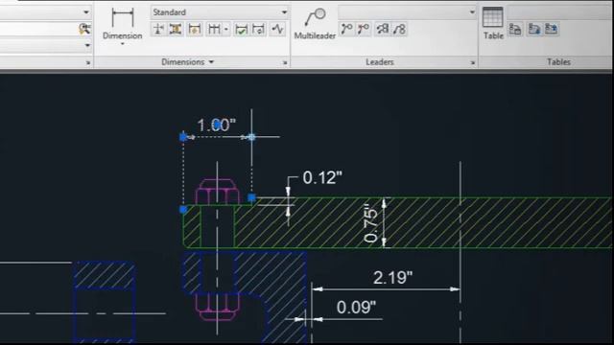Select the magenta hex nut below the flange
Viewport: 614px width, 345px height.
pyautogui.click(x=218, y=308)
